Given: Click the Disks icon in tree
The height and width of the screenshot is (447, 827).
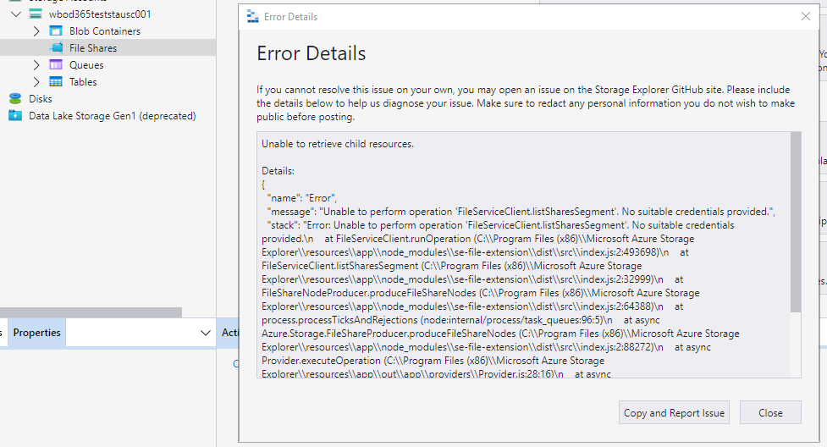Looking at the screenshot, I should (x=15, y=99).
